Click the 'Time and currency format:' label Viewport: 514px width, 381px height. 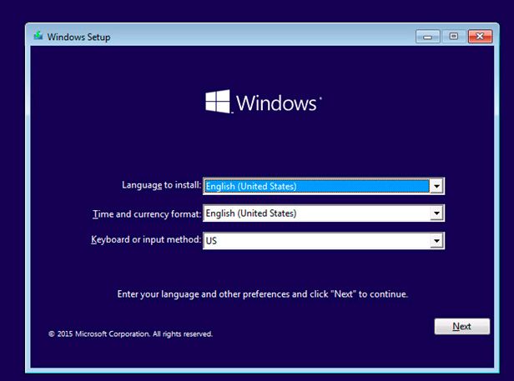pos(147,214)
